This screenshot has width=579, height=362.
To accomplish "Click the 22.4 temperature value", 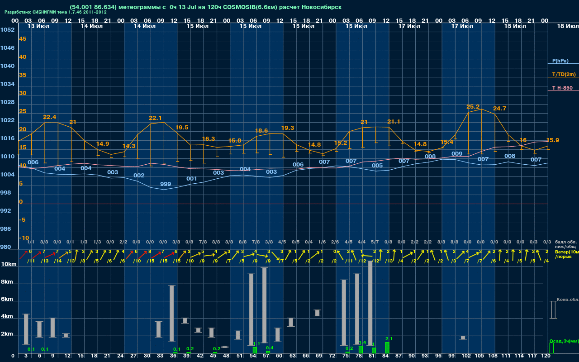I will 49,117.
